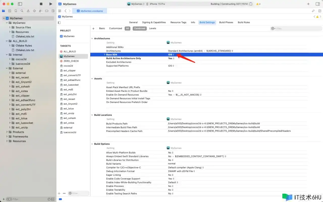The width and height of the screenshot is (323, 202).
Task: Click the yellow warning indicator in toolbar
Action: click(258, 4)
